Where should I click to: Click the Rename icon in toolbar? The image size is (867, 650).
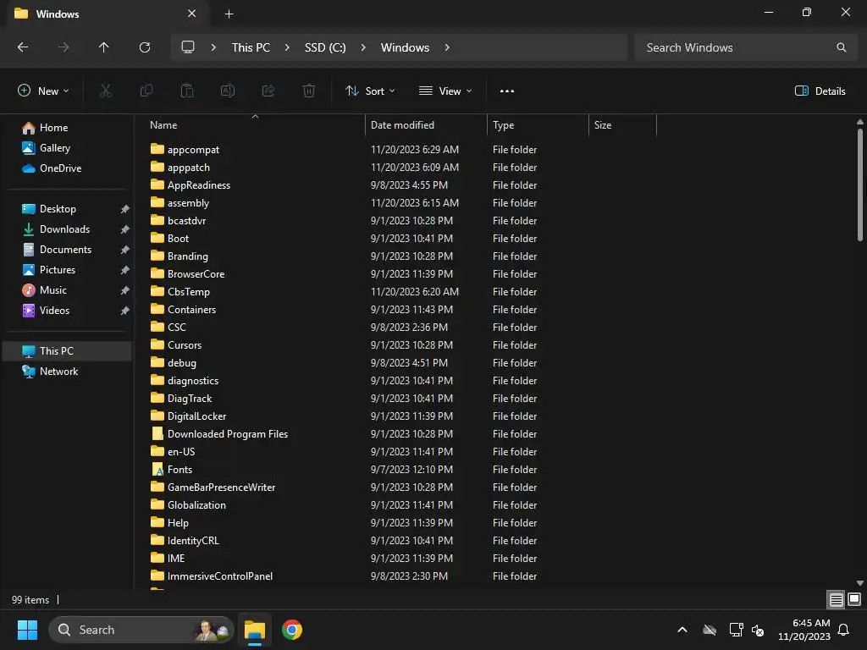[228, 91]
